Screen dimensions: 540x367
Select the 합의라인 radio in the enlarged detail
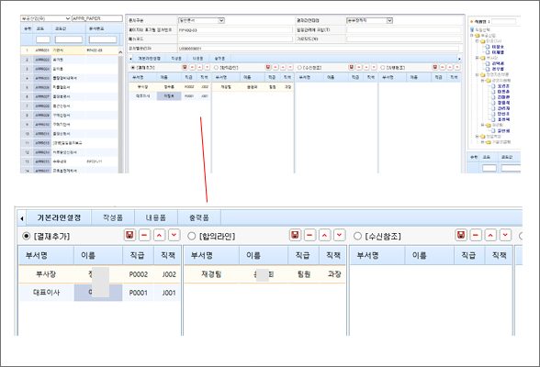click(x=191, y=237)
